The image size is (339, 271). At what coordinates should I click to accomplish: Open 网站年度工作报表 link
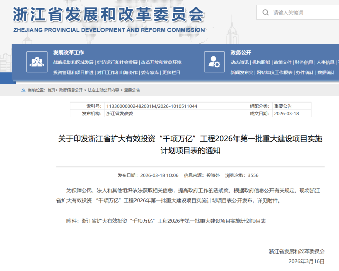[275, 73]
